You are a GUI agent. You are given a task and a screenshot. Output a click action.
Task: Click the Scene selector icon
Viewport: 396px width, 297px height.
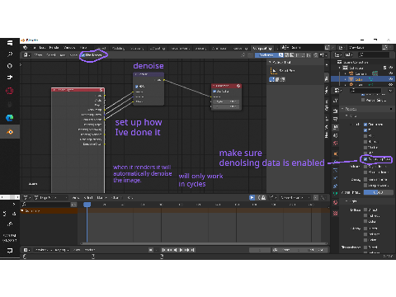click(x=285, y=48)
